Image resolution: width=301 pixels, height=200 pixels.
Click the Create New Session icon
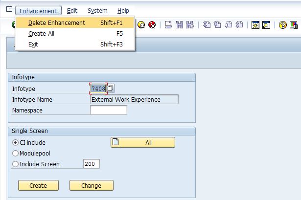tap(255, 25)
